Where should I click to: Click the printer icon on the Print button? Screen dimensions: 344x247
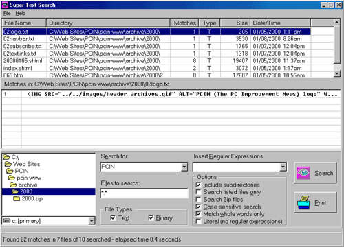click(x=303, y=202)
